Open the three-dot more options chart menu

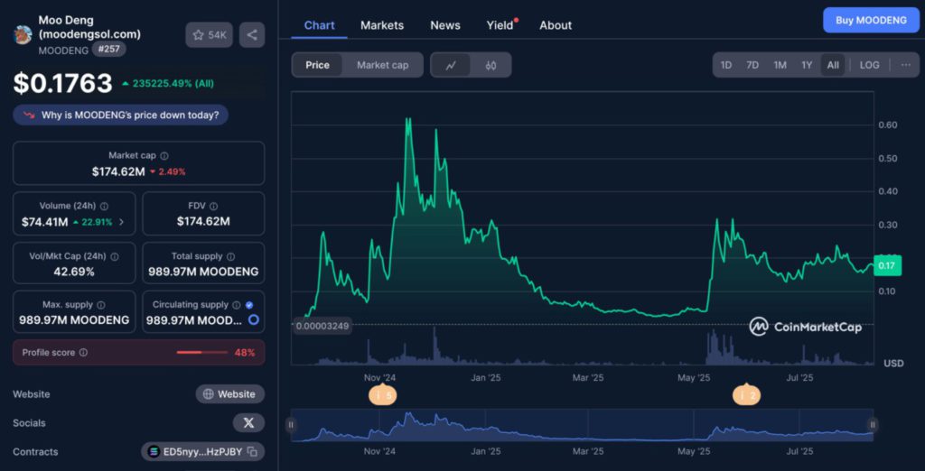[905, 65]
